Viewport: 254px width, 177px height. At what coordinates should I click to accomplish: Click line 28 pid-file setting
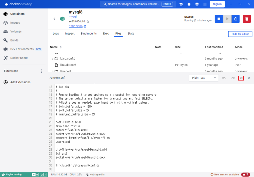point(81,150)
